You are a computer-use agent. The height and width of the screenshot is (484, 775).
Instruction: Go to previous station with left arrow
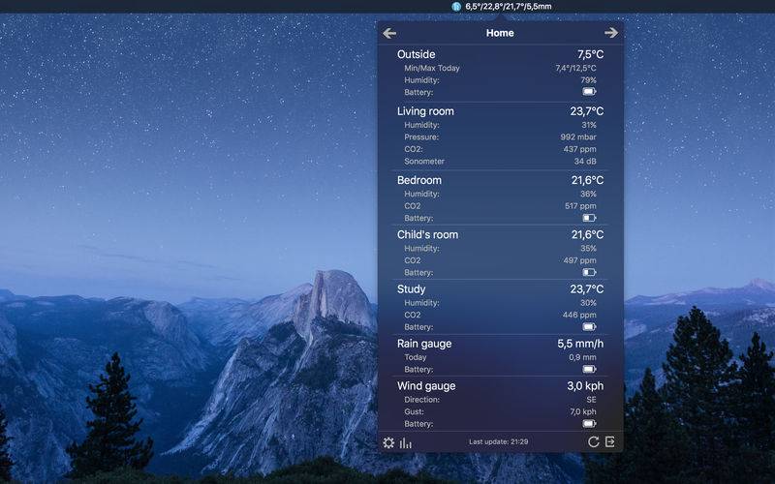tap(389, 33)
